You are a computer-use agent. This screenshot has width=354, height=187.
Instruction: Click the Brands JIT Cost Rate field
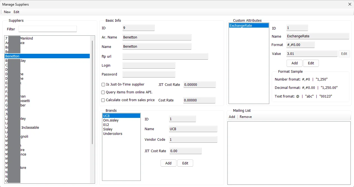click(x=185, y=151)
